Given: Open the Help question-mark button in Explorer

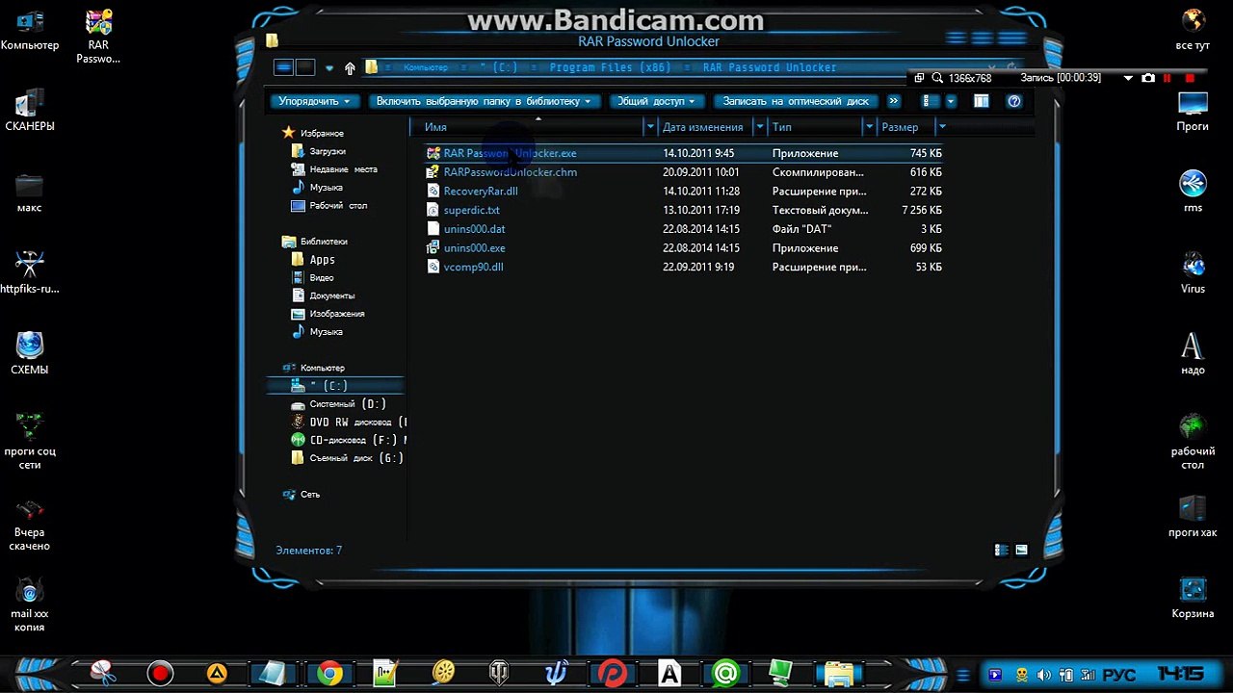Looking at the screenshot, I should coord(1013,101).
